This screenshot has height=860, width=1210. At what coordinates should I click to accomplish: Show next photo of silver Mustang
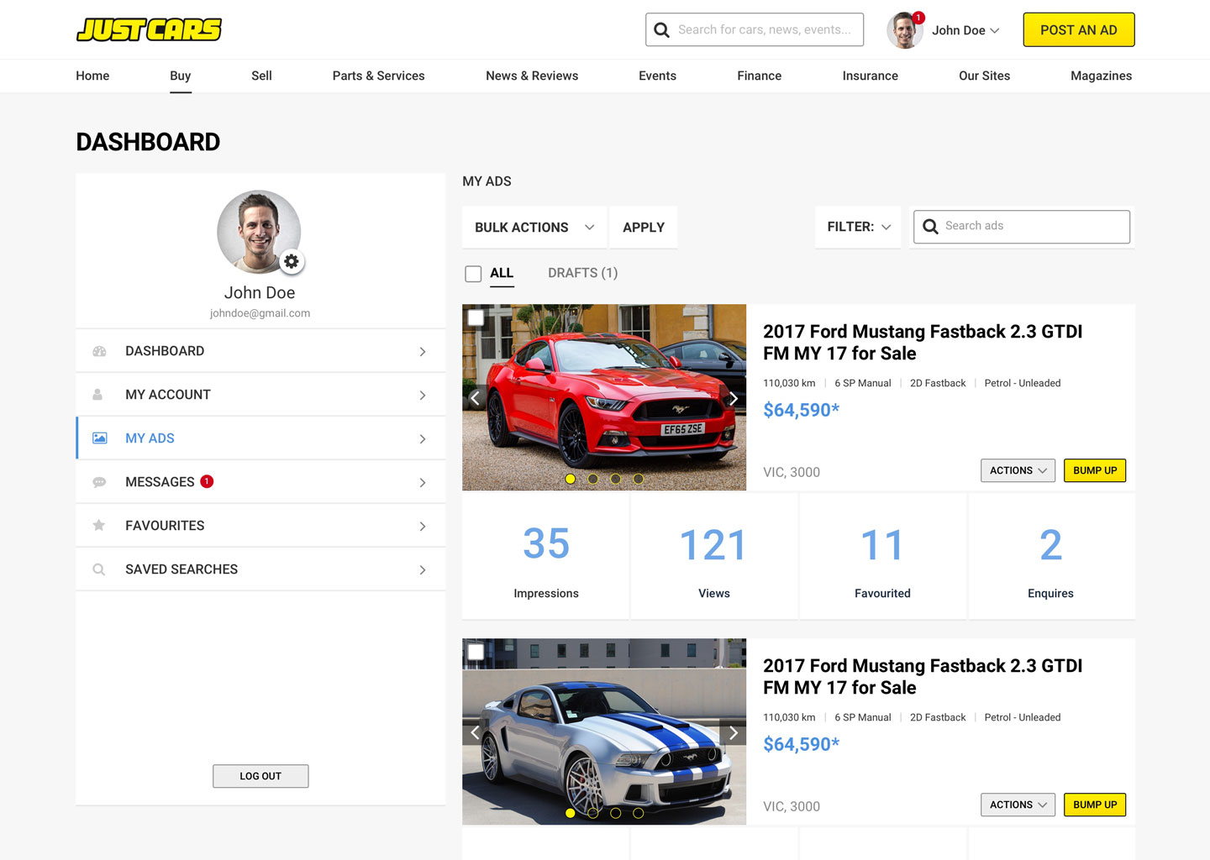pyautogui.click(x=733, y=732)
